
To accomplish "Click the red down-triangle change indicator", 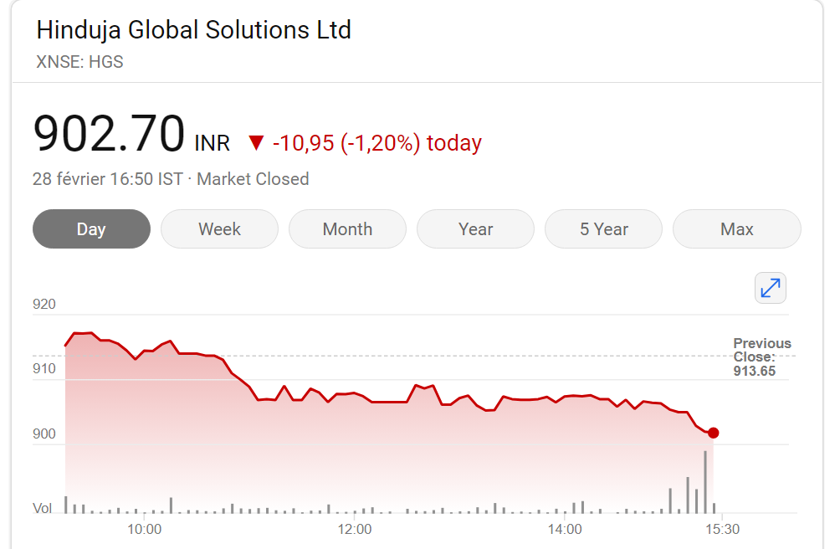I will [256, 143].
